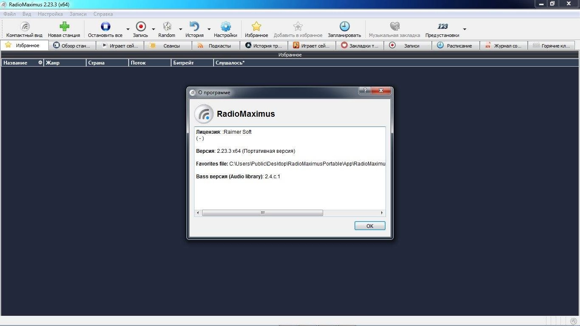Open Запланировать scheduler clock
Viewport: 580px width, 326px height.
pyautogui.click(x=344, y=30)
